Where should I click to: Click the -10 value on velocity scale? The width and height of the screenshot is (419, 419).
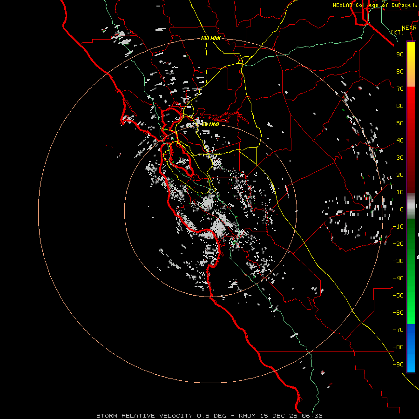pos(398,227)
